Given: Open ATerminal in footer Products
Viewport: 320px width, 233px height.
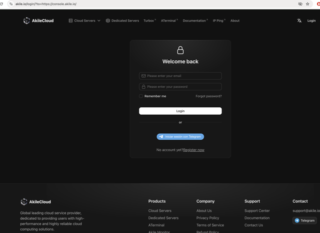Looking at the screenshot, I should tap(156, 225).
